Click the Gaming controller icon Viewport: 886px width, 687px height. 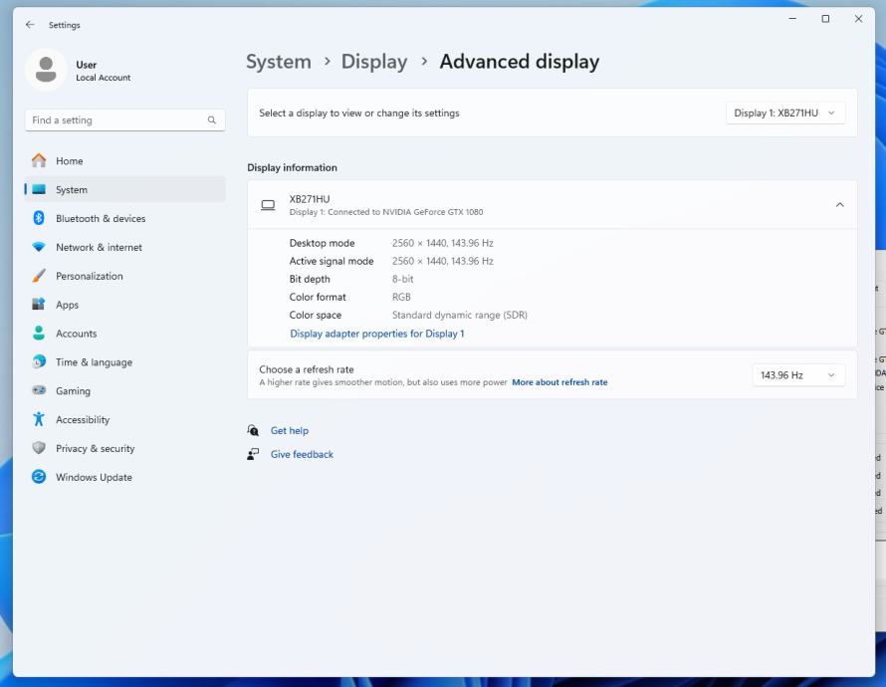tap(39, 391)
